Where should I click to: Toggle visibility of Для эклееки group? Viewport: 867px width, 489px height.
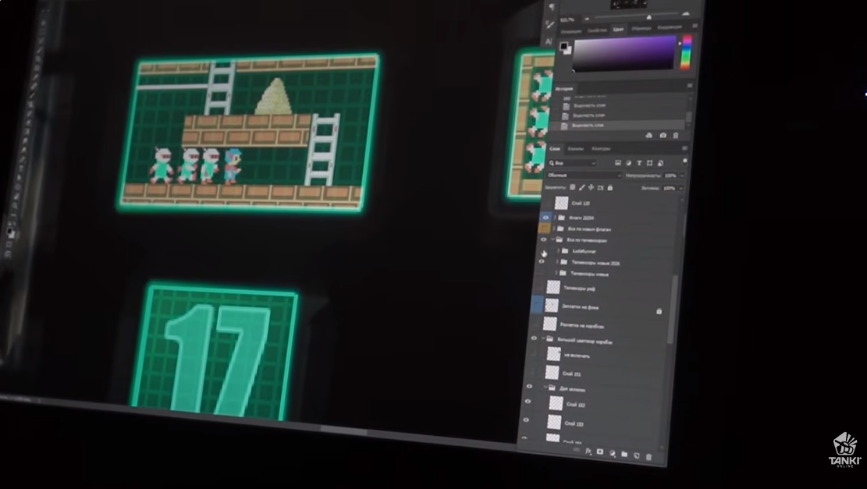pyautogui.click(x=529, y=387)
